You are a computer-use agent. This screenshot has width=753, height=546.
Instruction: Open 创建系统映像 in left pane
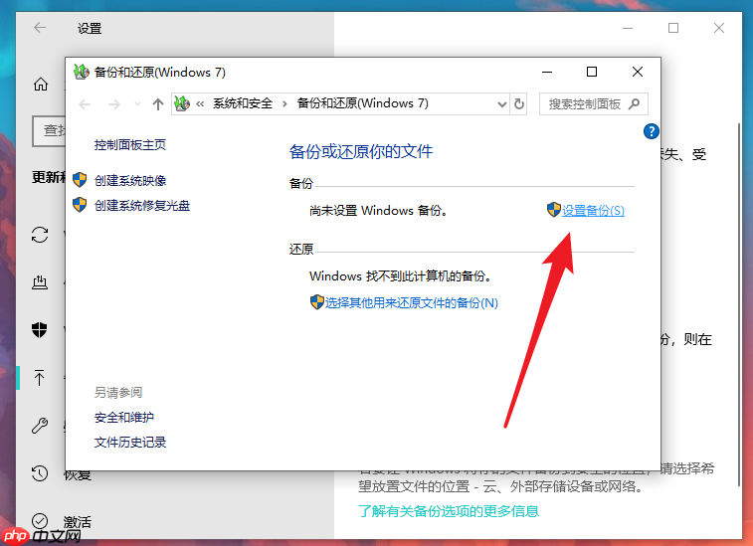(130, 181)
